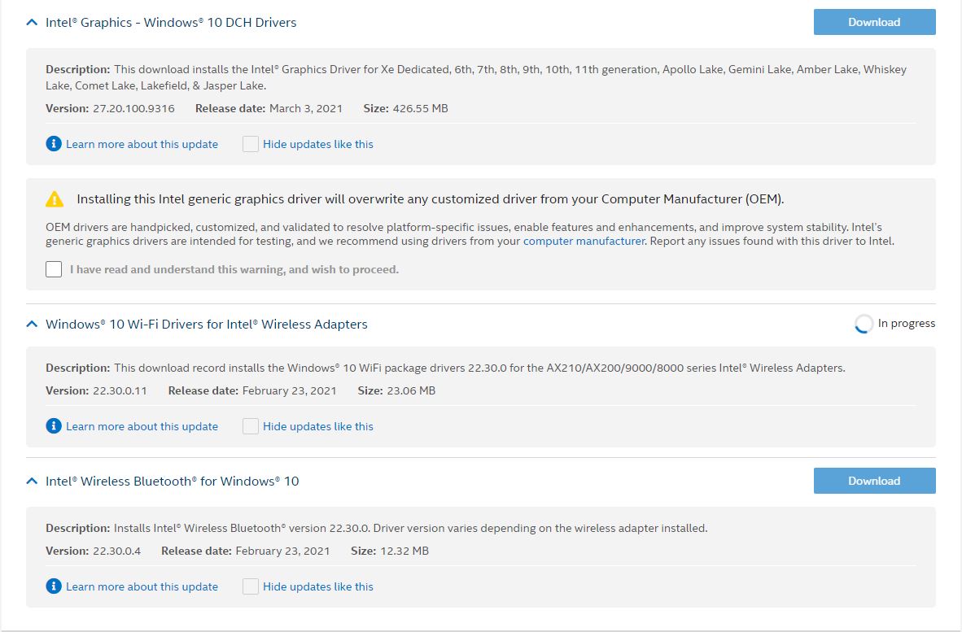Screen dimensions: 962x632
Task: Click the Hide updates like this label under Graphics
Action: (x=317, y=144)
